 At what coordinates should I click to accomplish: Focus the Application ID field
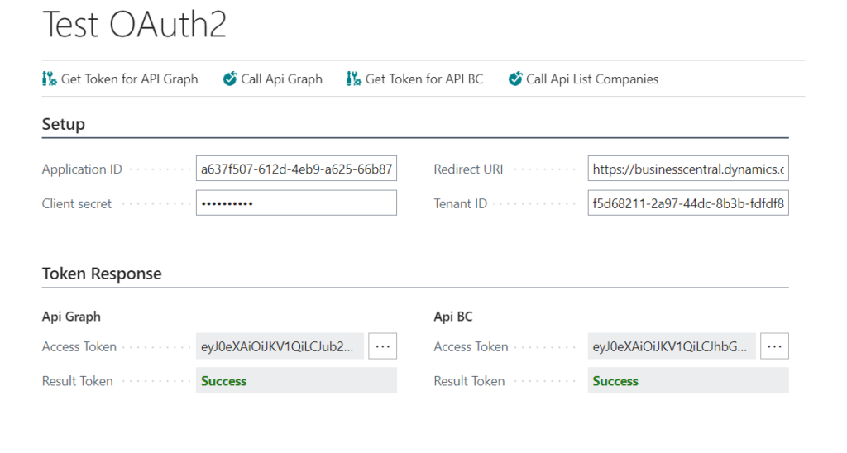[x=296, y=169]
